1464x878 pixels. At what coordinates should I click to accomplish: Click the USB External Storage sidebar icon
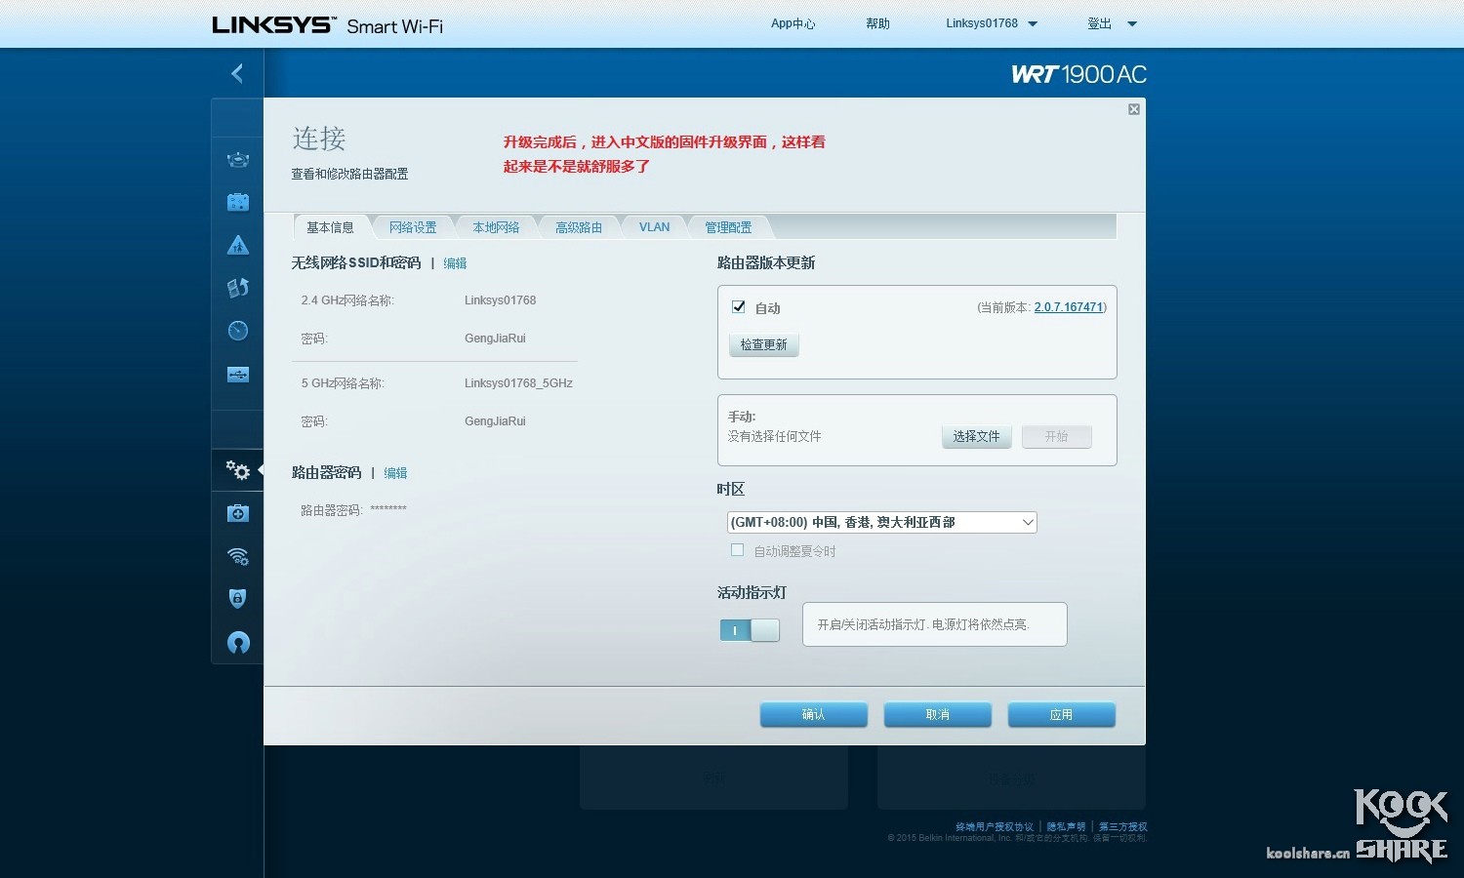pyautogui.click(x=237, y=374)
